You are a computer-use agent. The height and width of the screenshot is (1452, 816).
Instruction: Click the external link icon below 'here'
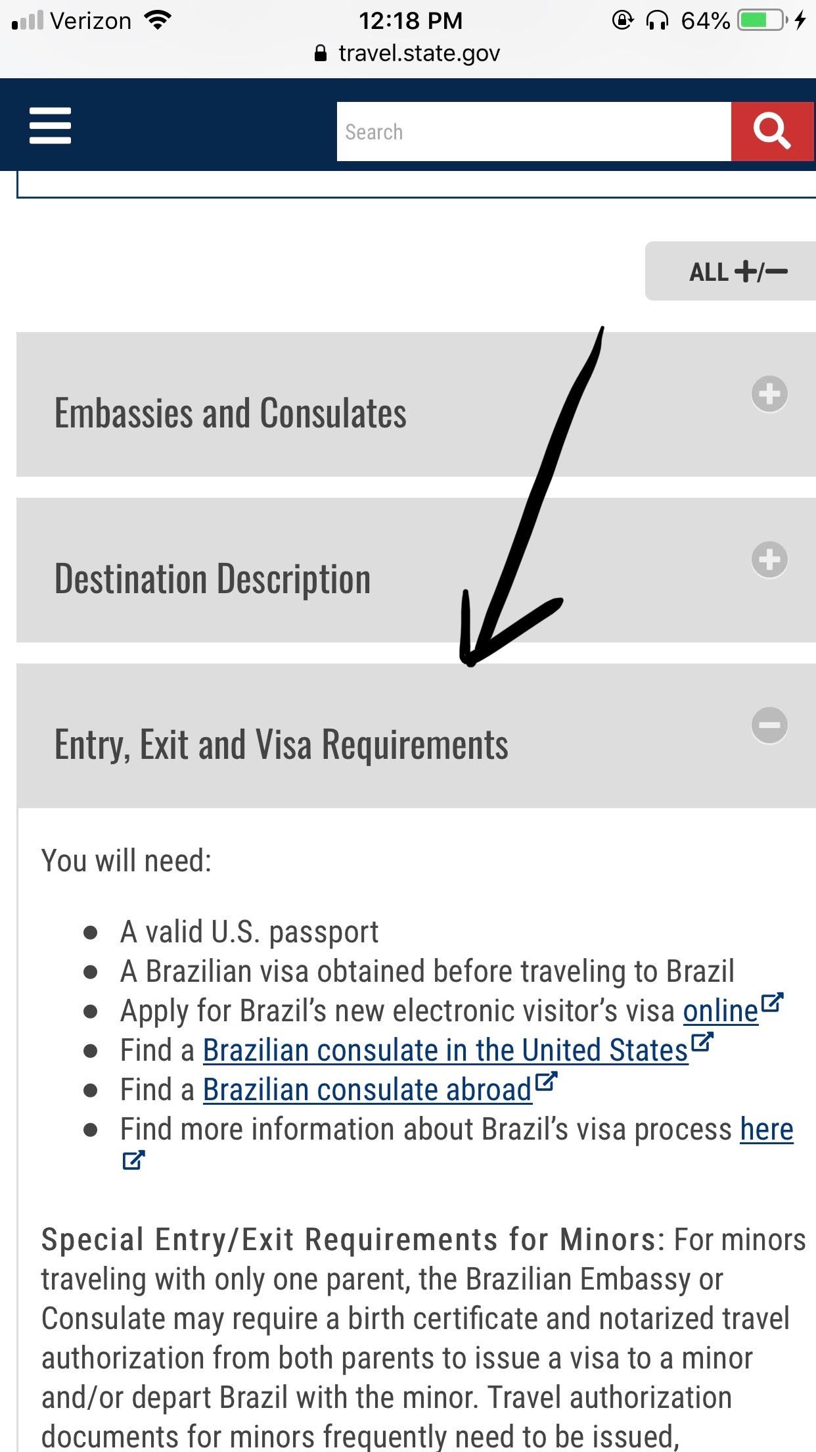click(x=134, y=1160)
